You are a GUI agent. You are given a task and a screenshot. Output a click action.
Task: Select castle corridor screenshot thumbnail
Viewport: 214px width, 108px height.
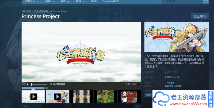81,97
